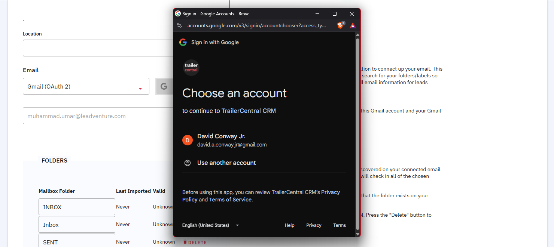Click Never value in SENT row

[x=123, y=242]
